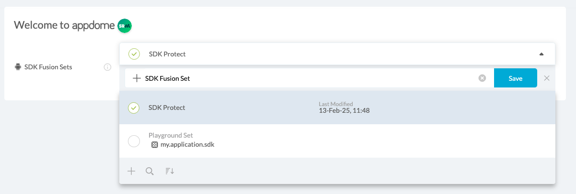Clear the SDK Fusion Set name field

(482, 78)
